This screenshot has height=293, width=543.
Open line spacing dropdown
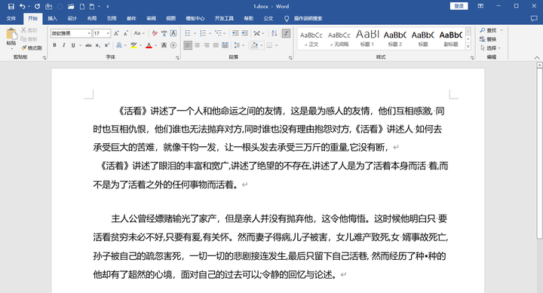point(239,45)
